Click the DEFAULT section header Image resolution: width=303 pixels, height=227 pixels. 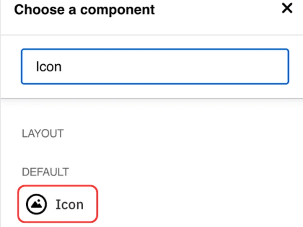coord(45,172)
